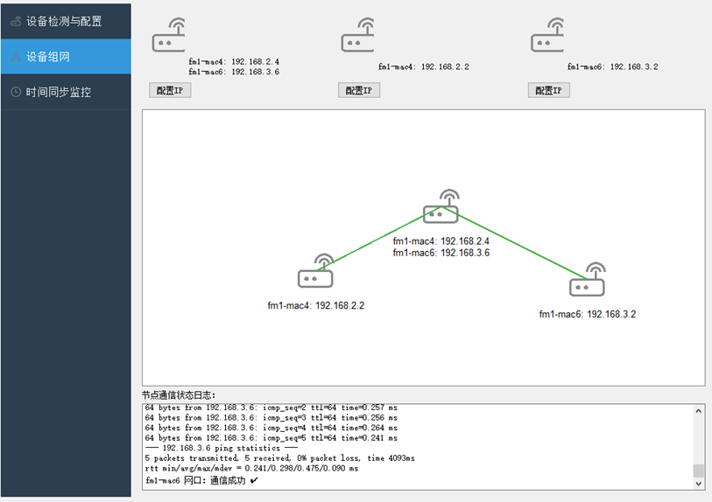Click log line fm1-mac6 网口: 通信成功

pyautogui.click(x=201, y=480)
